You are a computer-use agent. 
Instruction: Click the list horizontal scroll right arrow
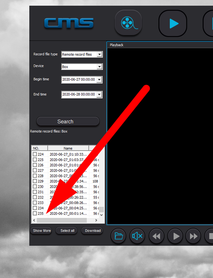(x=96, y=220)
